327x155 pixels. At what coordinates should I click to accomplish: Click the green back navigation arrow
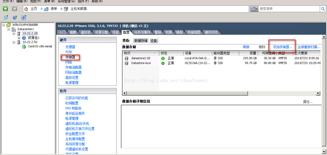[x=5, y=9]
